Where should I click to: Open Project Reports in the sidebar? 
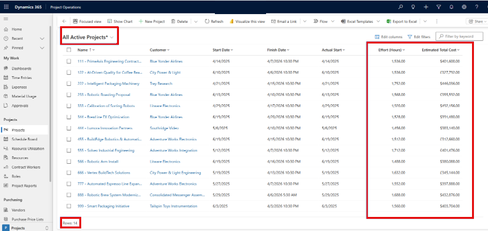[x=24, y=186]
